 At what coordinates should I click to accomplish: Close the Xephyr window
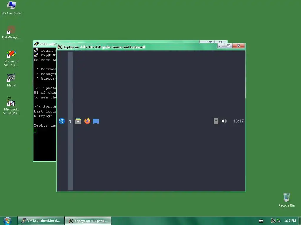point(238,46)
